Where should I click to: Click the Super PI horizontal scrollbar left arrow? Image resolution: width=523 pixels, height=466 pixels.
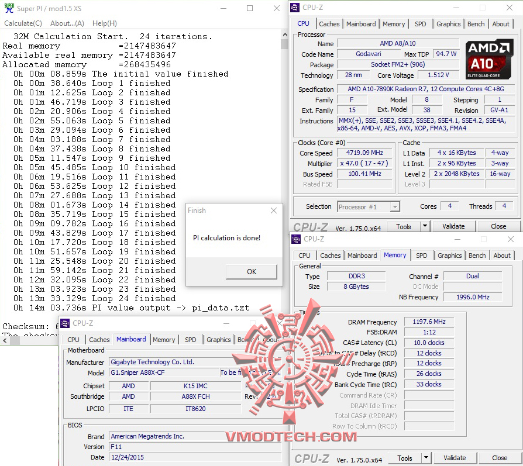(5, 341)
